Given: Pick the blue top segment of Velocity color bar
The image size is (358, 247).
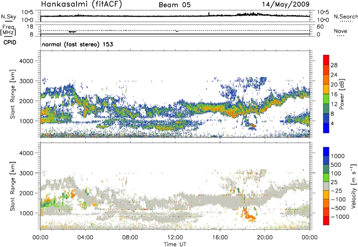Looking at the screenshot, I should (x=326, y=152).
